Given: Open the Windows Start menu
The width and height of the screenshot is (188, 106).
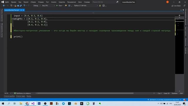Looking at the screenshot, I should 3,103.
